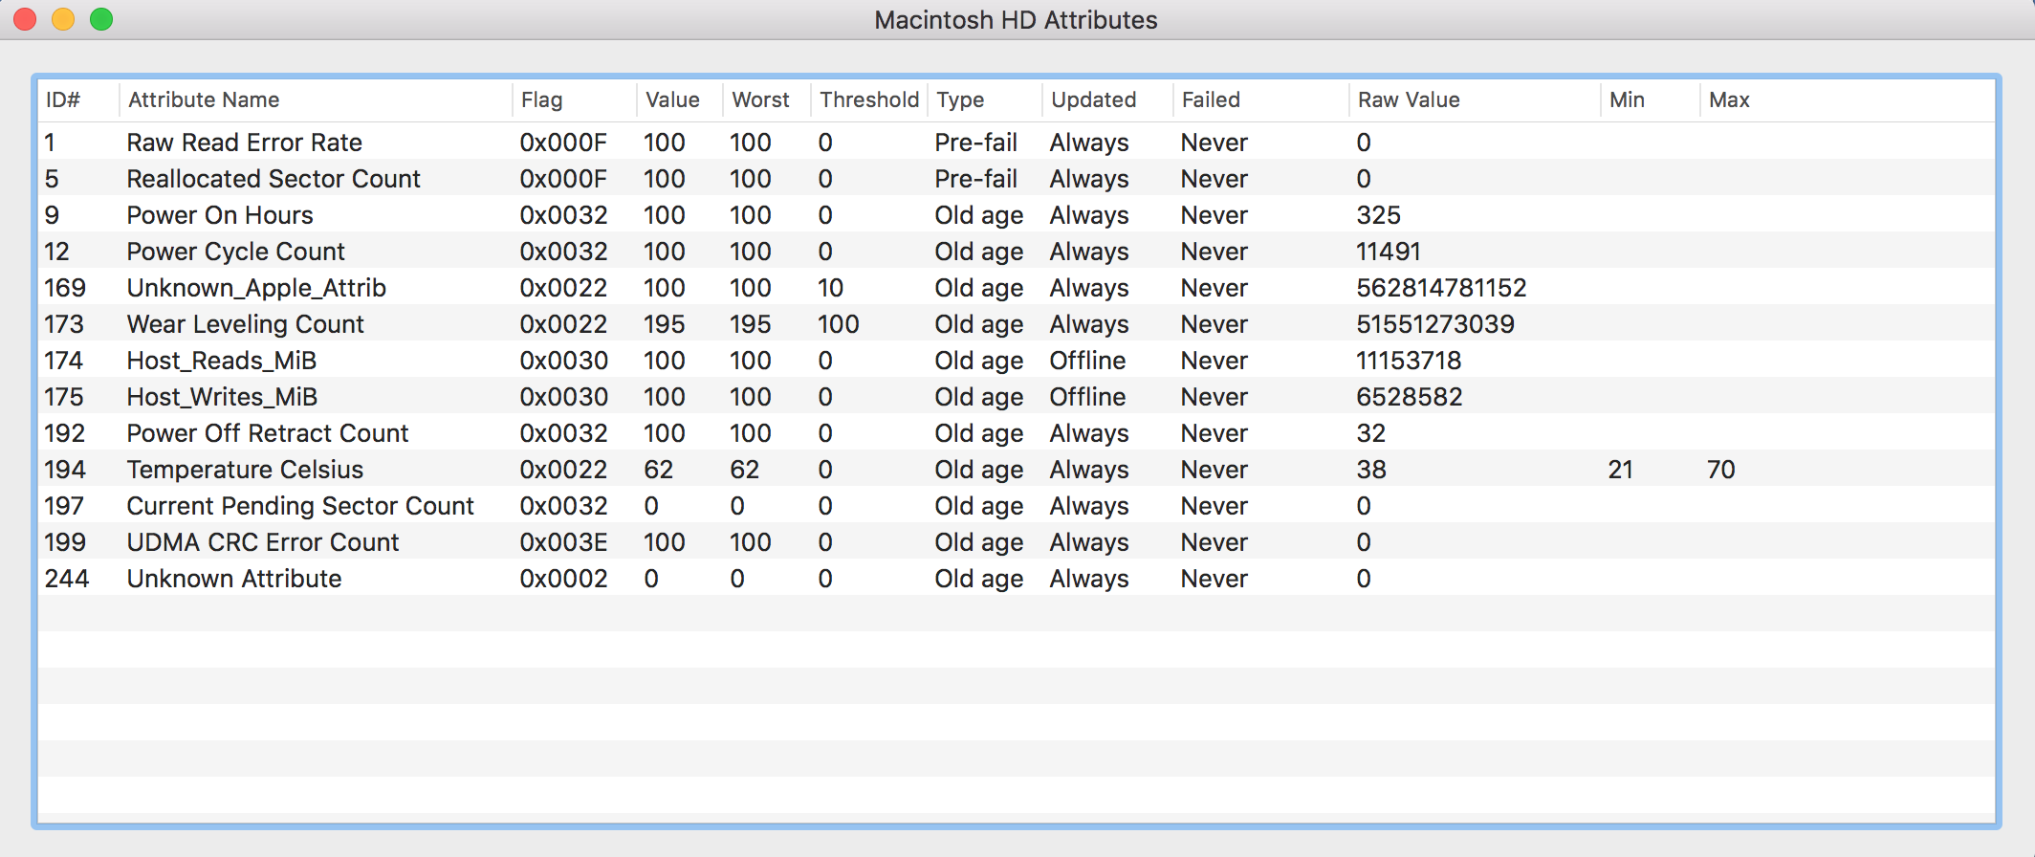Screen dimensions: 2035x857
Task: Minimize the Macintosh HD Attributes window
Action: pyautogui.click(x=63, y=19)
